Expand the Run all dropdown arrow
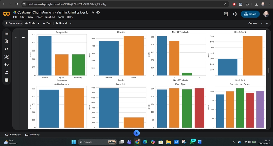Screen dimensions: 273x146 point(71,23)
